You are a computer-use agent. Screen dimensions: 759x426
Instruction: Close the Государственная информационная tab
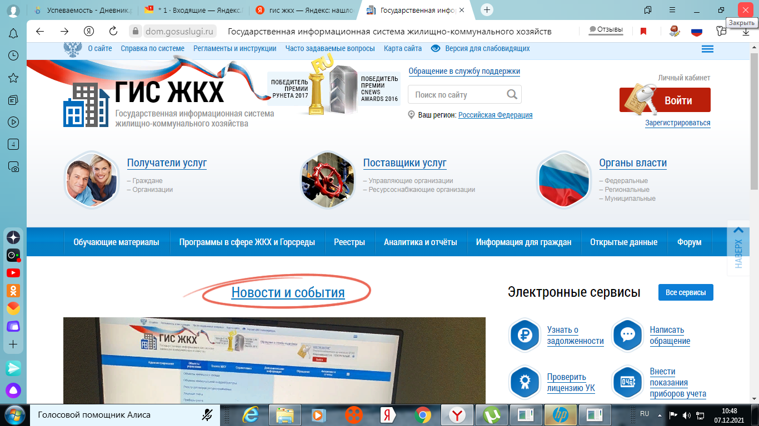(x=462, y=10)
